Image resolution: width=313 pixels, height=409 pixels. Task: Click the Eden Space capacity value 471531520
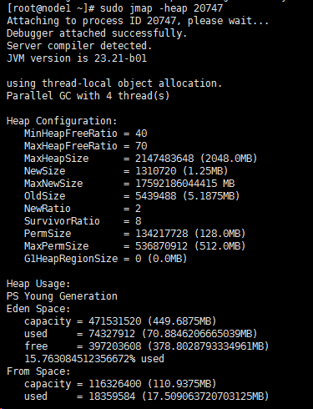coord(115,321)
